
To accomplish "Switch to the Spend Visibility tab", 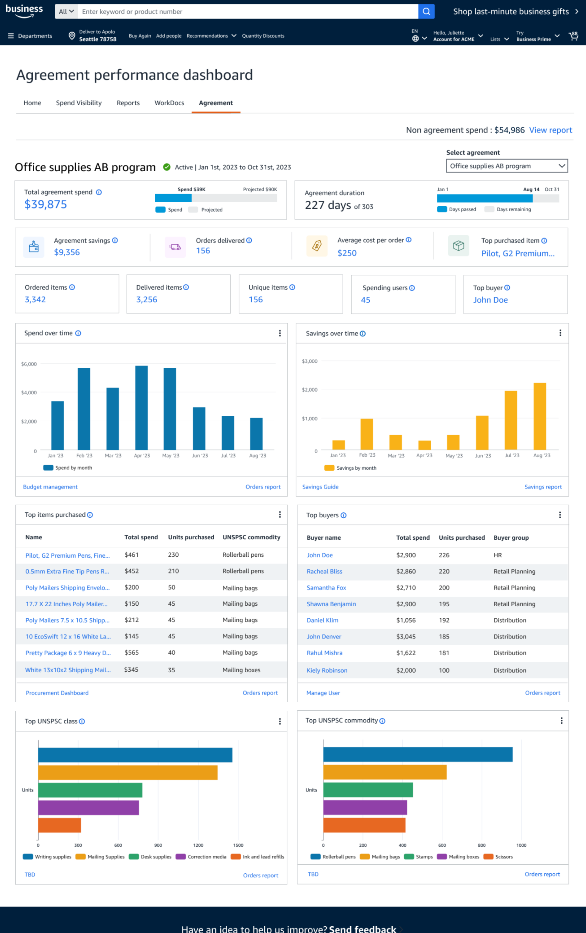I will click(79, 103).
